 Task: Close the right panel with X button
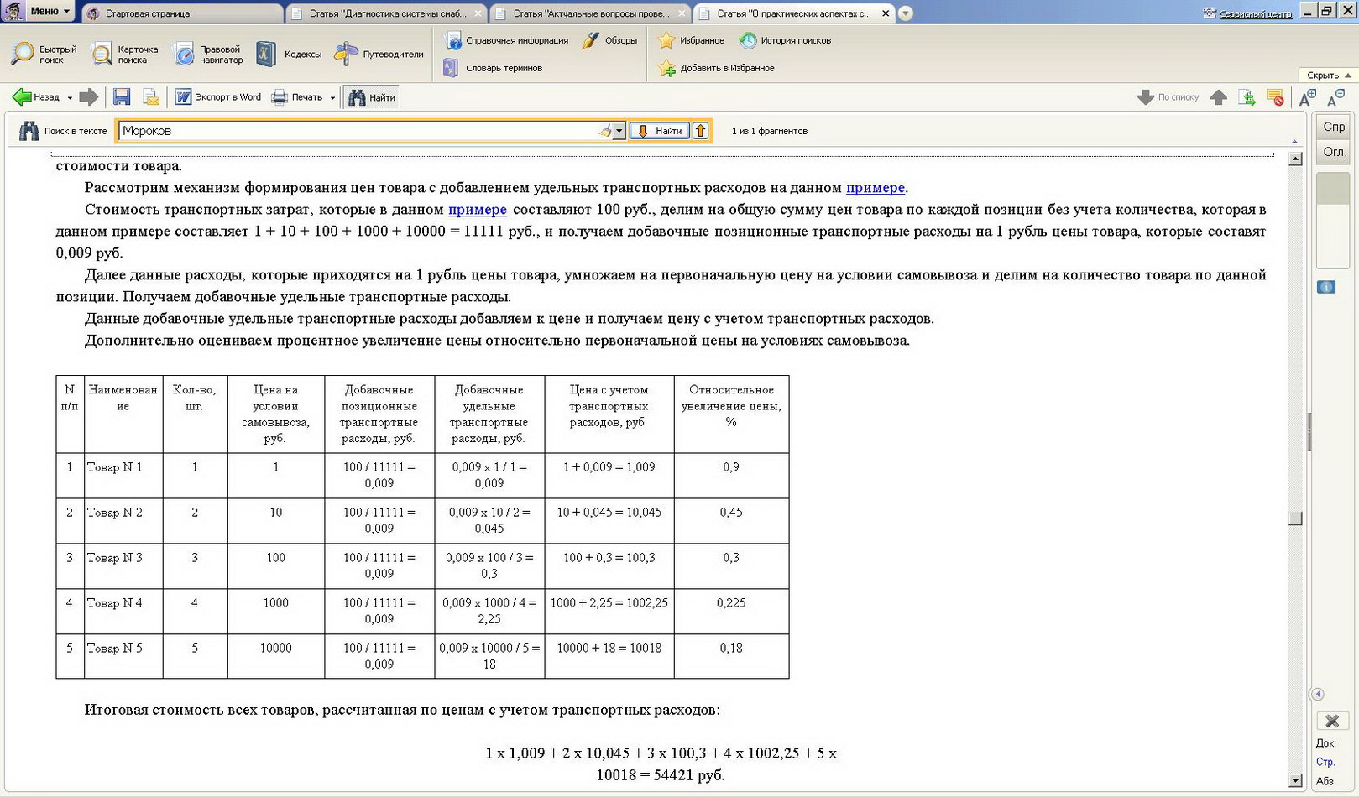[x=1331, y=721]
